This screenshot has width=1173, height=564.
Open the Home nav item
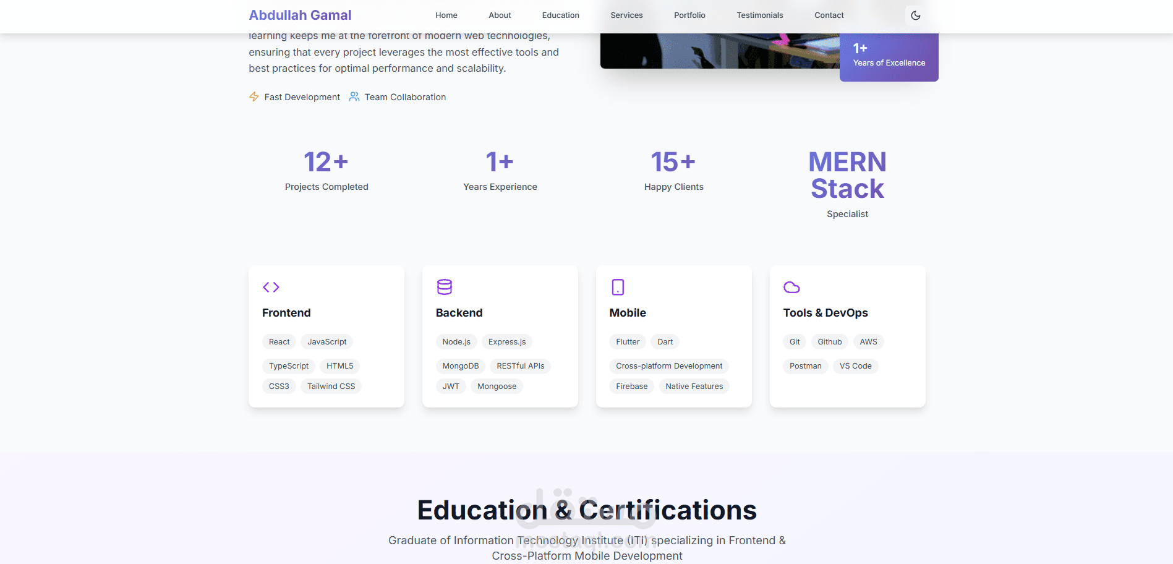pyautogui.click(x=446, y=15)
